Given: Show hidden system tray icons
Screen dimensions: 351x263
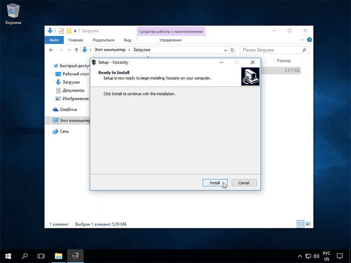Looking at the screenshot, I should point(300,256).
